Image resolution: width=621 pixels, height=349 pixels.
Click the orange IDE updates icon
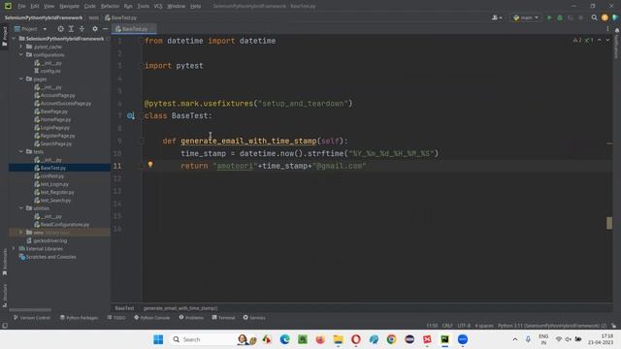click(x=605, y=17)
